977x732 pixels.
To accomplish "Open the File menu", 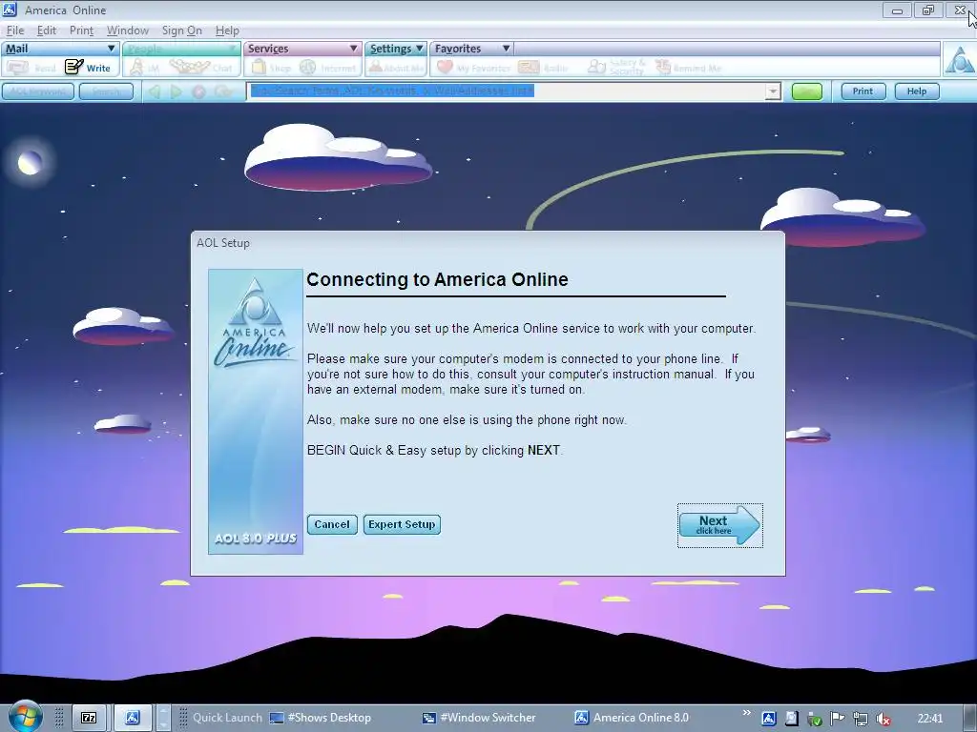I will point(15,30).
